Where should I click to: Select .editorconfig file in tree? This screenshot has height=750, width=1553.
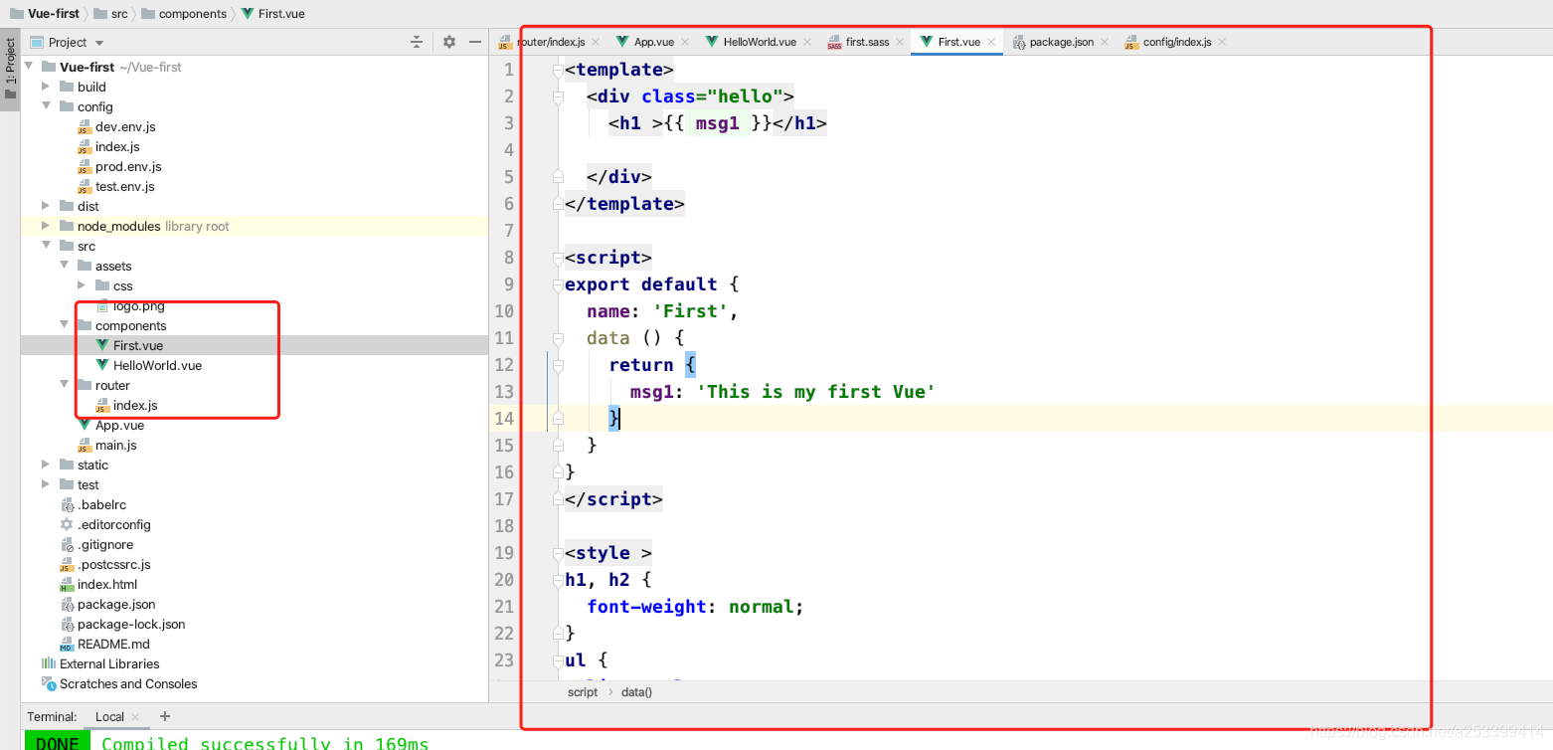click(x=114, y=524)
